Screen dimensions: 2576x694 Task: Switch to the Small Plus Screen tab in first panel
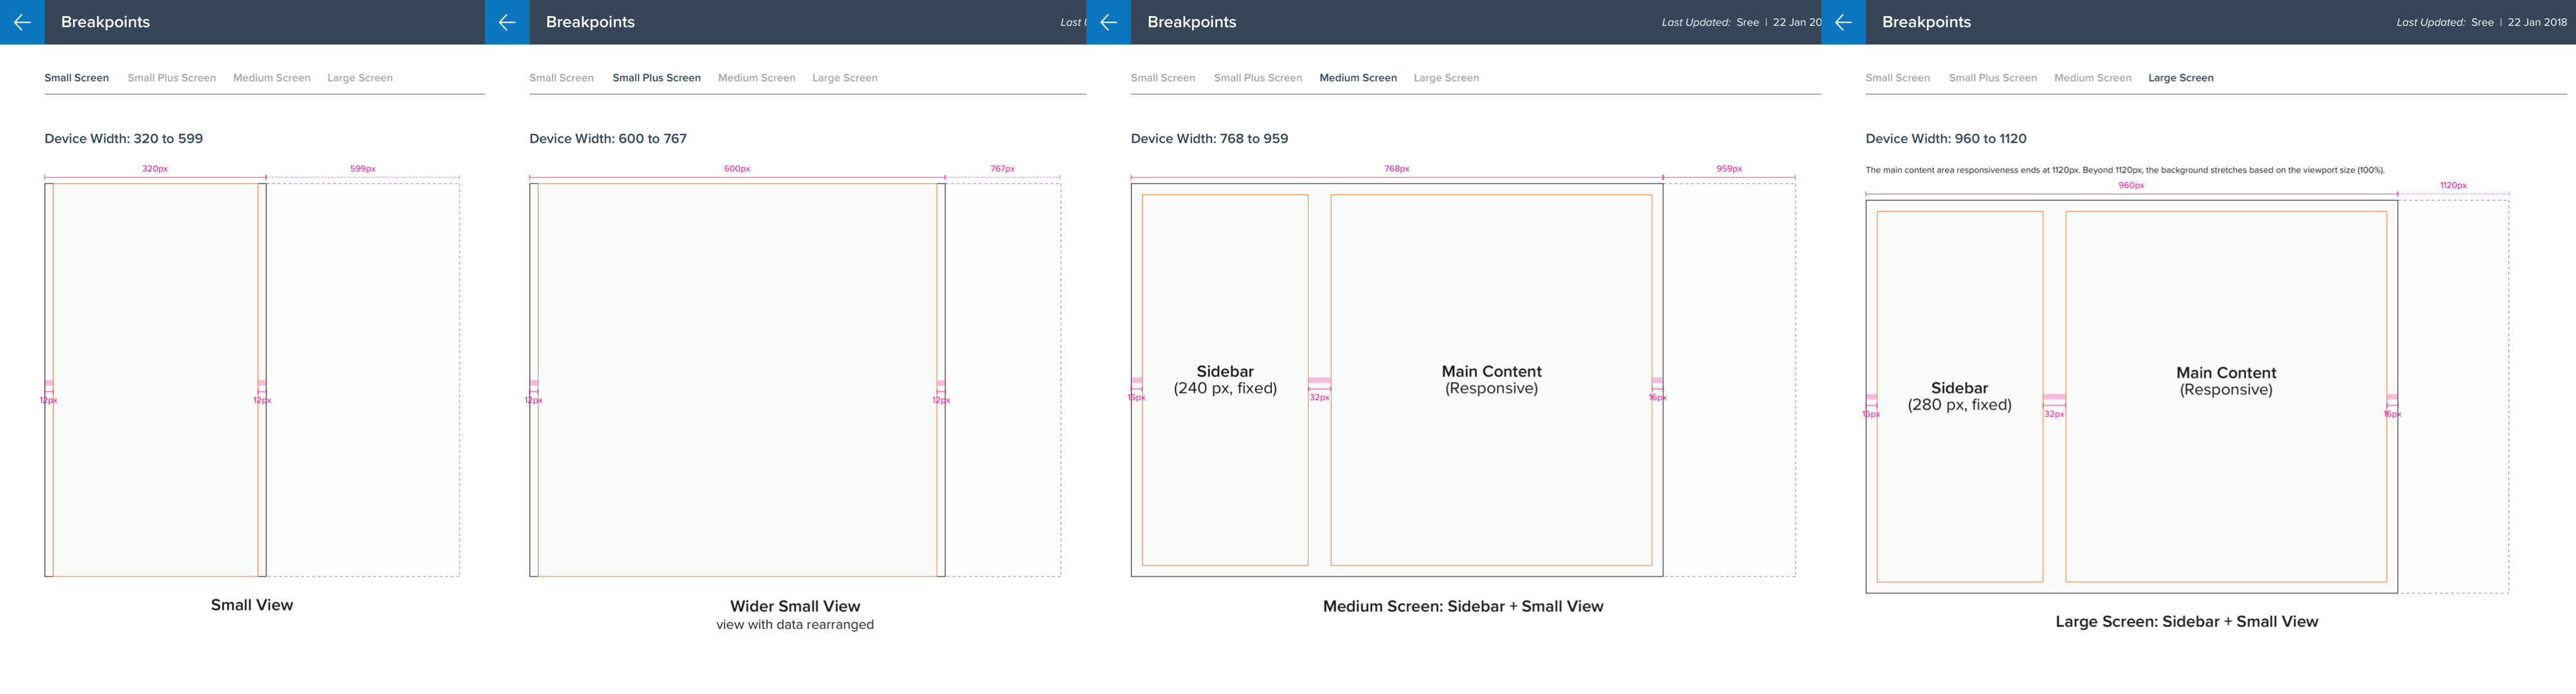(x=171, y=77)
